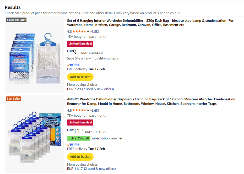Viewport: 244px width, 174px height.
Task: Click the Limited time deal badge on the first product
Action: pyautogui.click(x=80, y=43)
